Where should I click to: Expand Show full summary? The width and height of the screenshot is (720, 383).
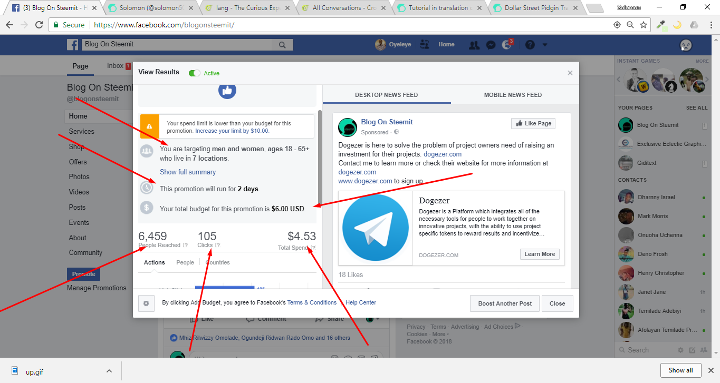[188, 172]
